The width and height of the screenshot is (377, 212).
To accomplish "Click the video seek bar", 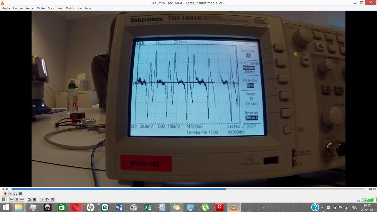I will click(x=188, y=189).
